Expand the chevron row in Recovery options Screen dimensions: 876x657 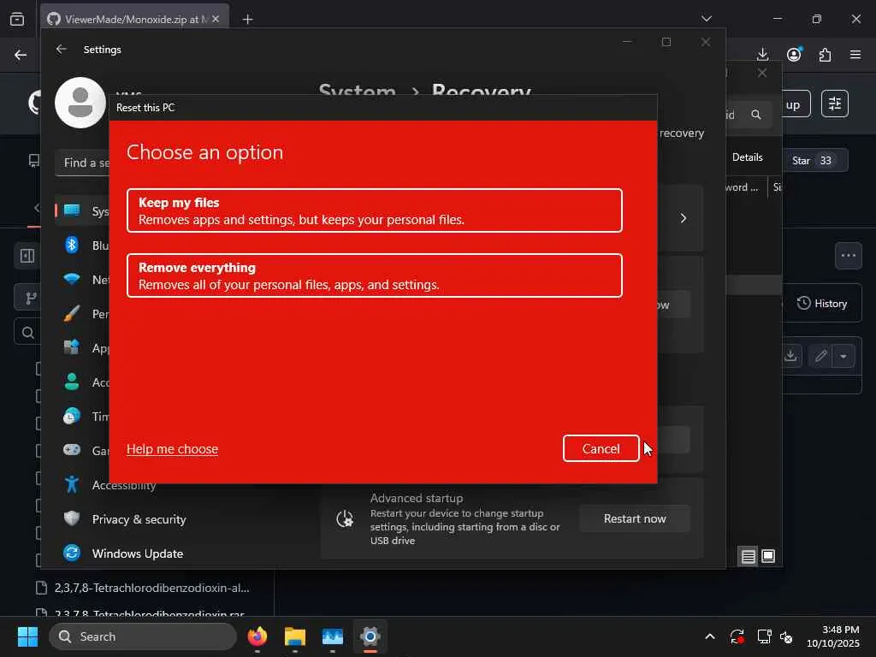683,218
